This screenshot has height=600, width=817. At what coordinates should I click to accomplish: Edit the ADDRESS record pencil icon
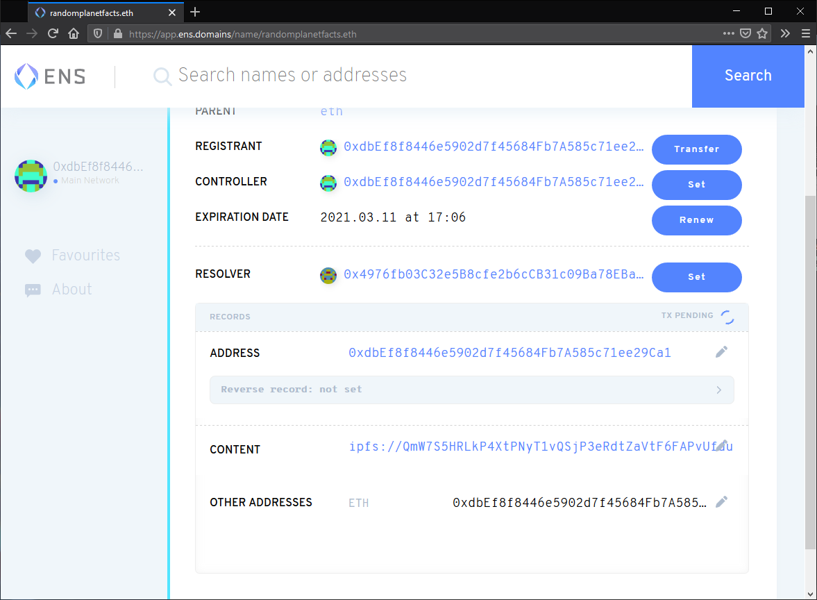(x=722, y=353)
